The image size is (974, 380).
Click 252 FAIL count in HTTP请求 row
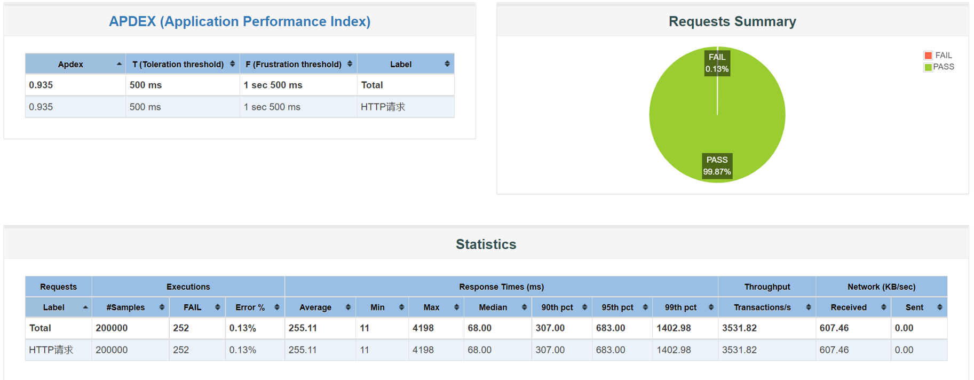pos(181,350)
